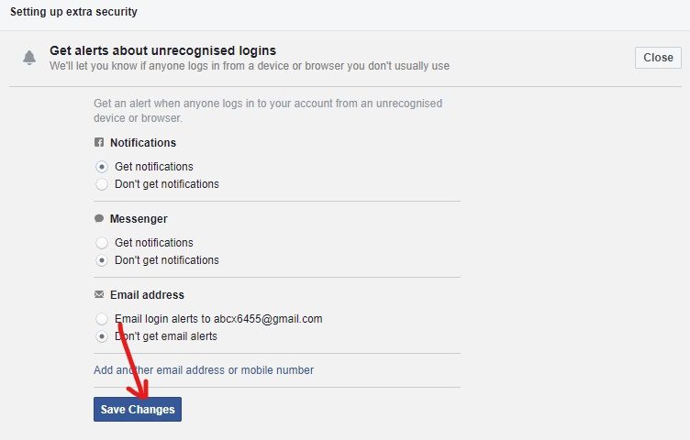Click the Facebook icon beside Notifications
Screen dimensions: 690x440
(99, 142)
